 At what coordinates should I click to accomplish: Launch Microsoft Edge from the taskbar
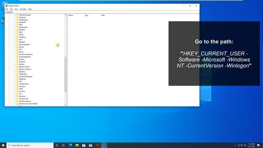pos(70,145)
